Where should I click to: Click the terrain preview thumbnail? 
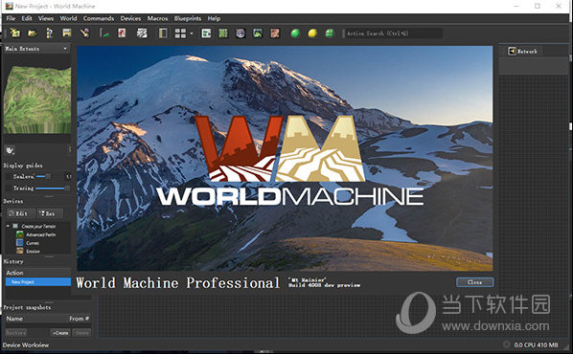click(37, 100)
